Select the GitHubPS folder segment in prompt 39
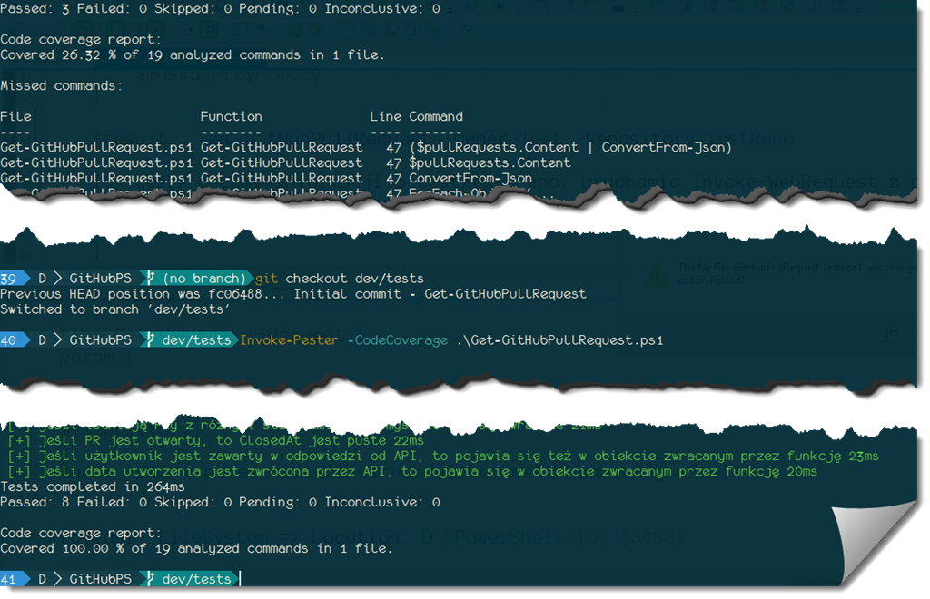 click(x=100, y=278)
